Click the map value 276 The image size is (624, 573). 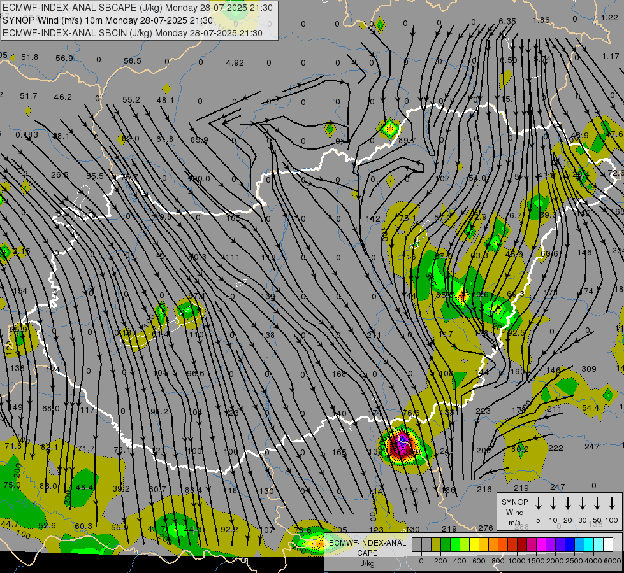tap(485, 528)
